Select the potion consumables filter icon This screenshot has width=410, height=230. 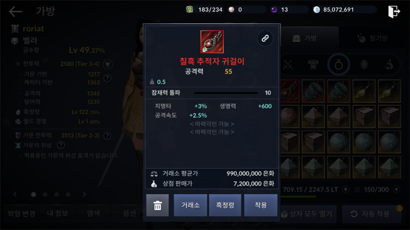tap(389, 65)
